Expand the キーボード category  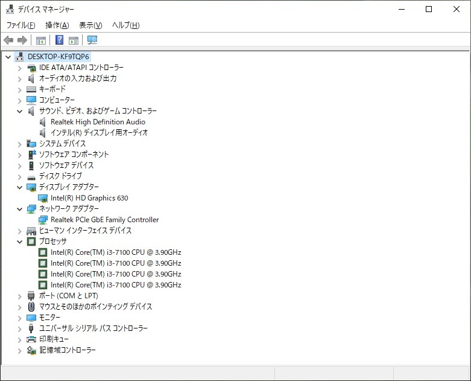(20, 89)
